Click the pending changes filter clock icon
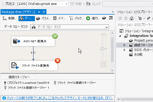 point(140,18)
